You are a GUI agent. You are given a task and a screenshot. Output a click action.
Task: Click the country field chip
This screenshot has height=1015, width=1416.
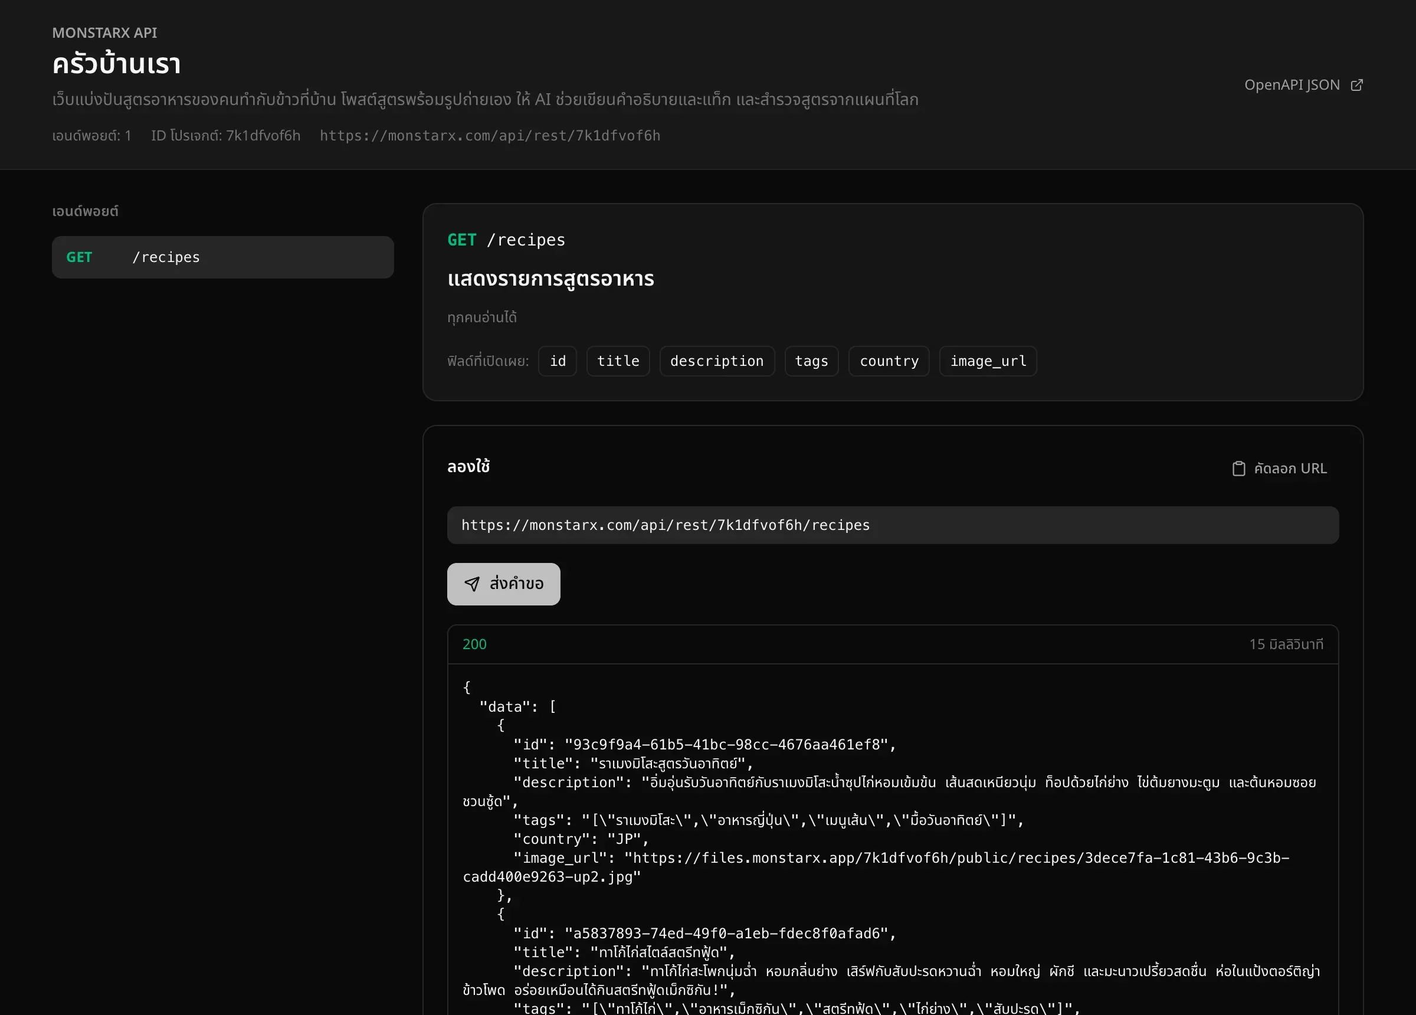tap(889, 361)
